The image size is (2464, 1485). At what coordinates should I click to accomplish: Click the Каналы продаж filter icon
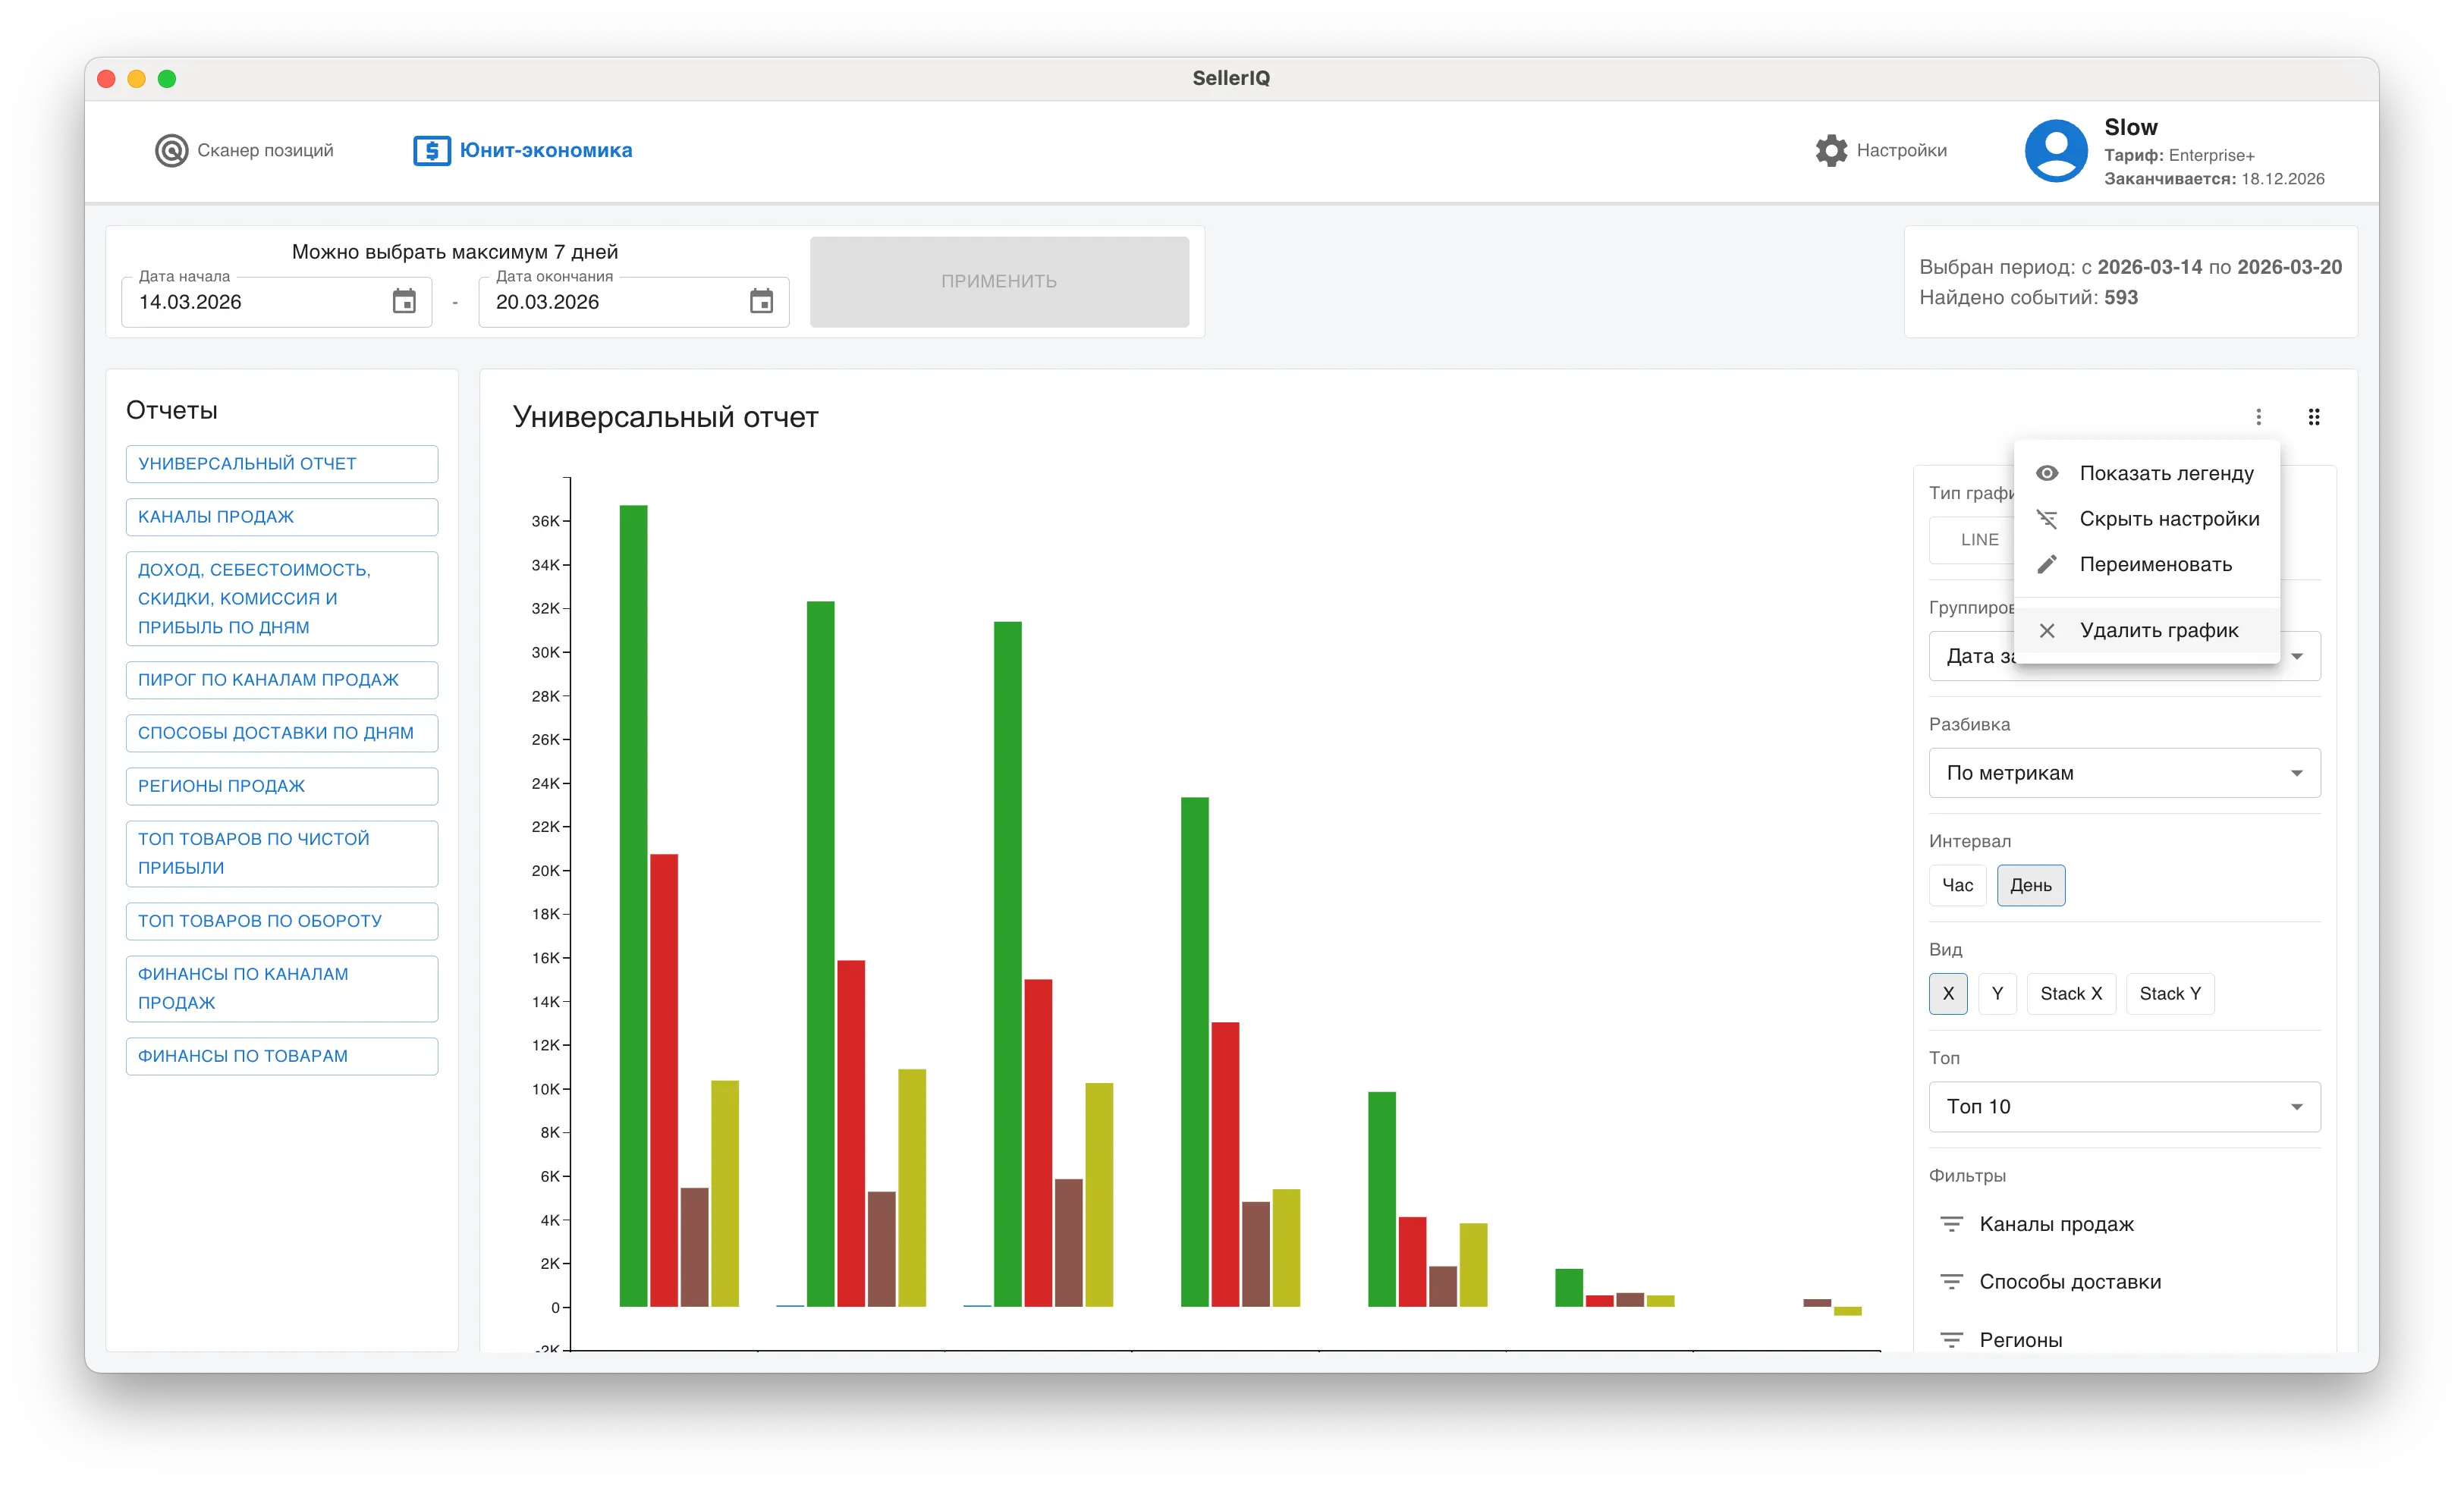(x=1951, y=1223)
